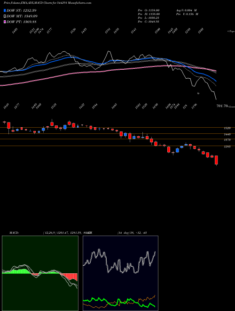This screenshot has height=311, width=235.
Task: Open the ADX indicator panel
Action: 120,273
